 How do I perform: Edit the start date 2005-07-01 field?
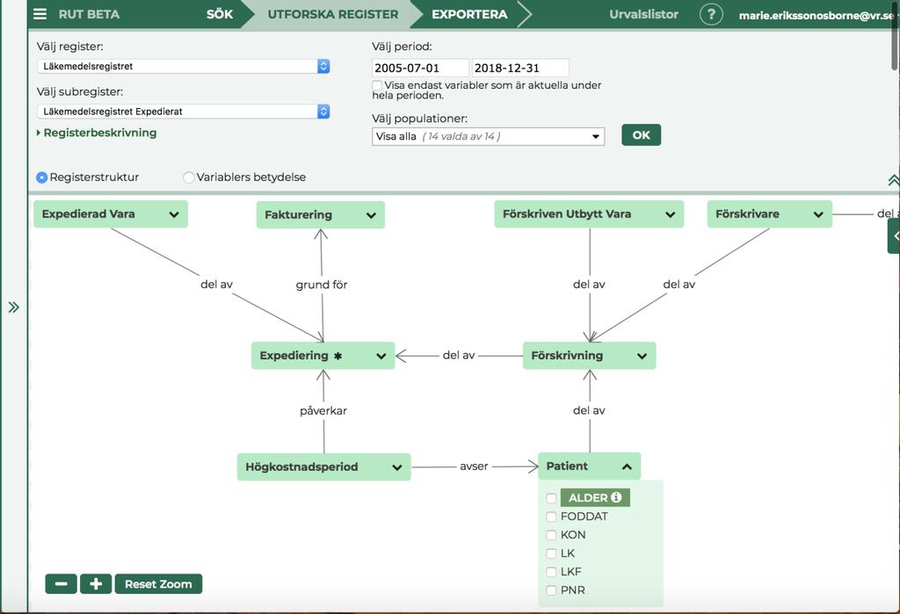pyautogui.click(x=420, y=68)
